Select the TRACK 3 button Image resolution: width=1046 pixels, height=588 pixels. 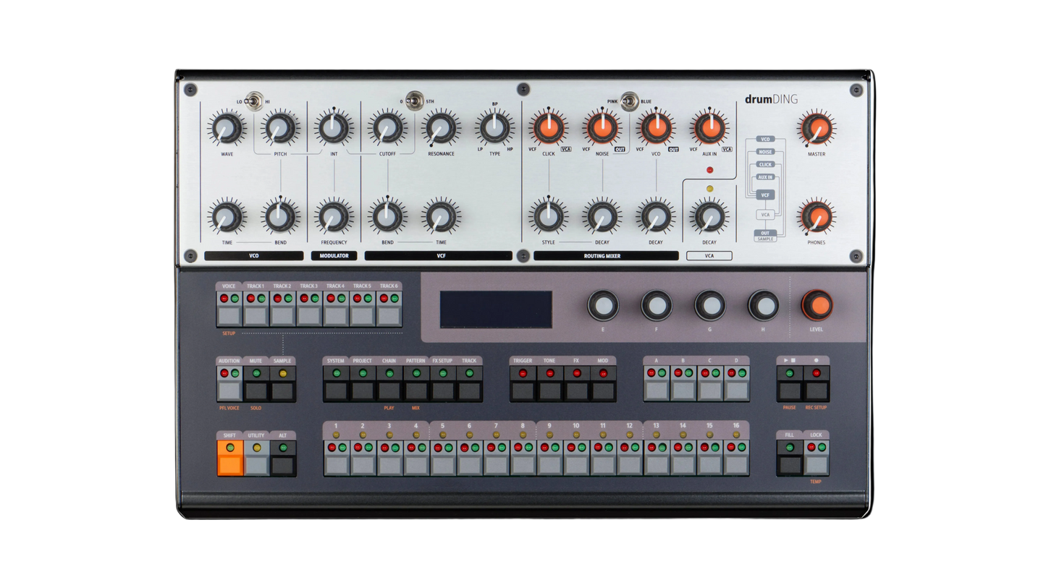click(x=309, y=315)
